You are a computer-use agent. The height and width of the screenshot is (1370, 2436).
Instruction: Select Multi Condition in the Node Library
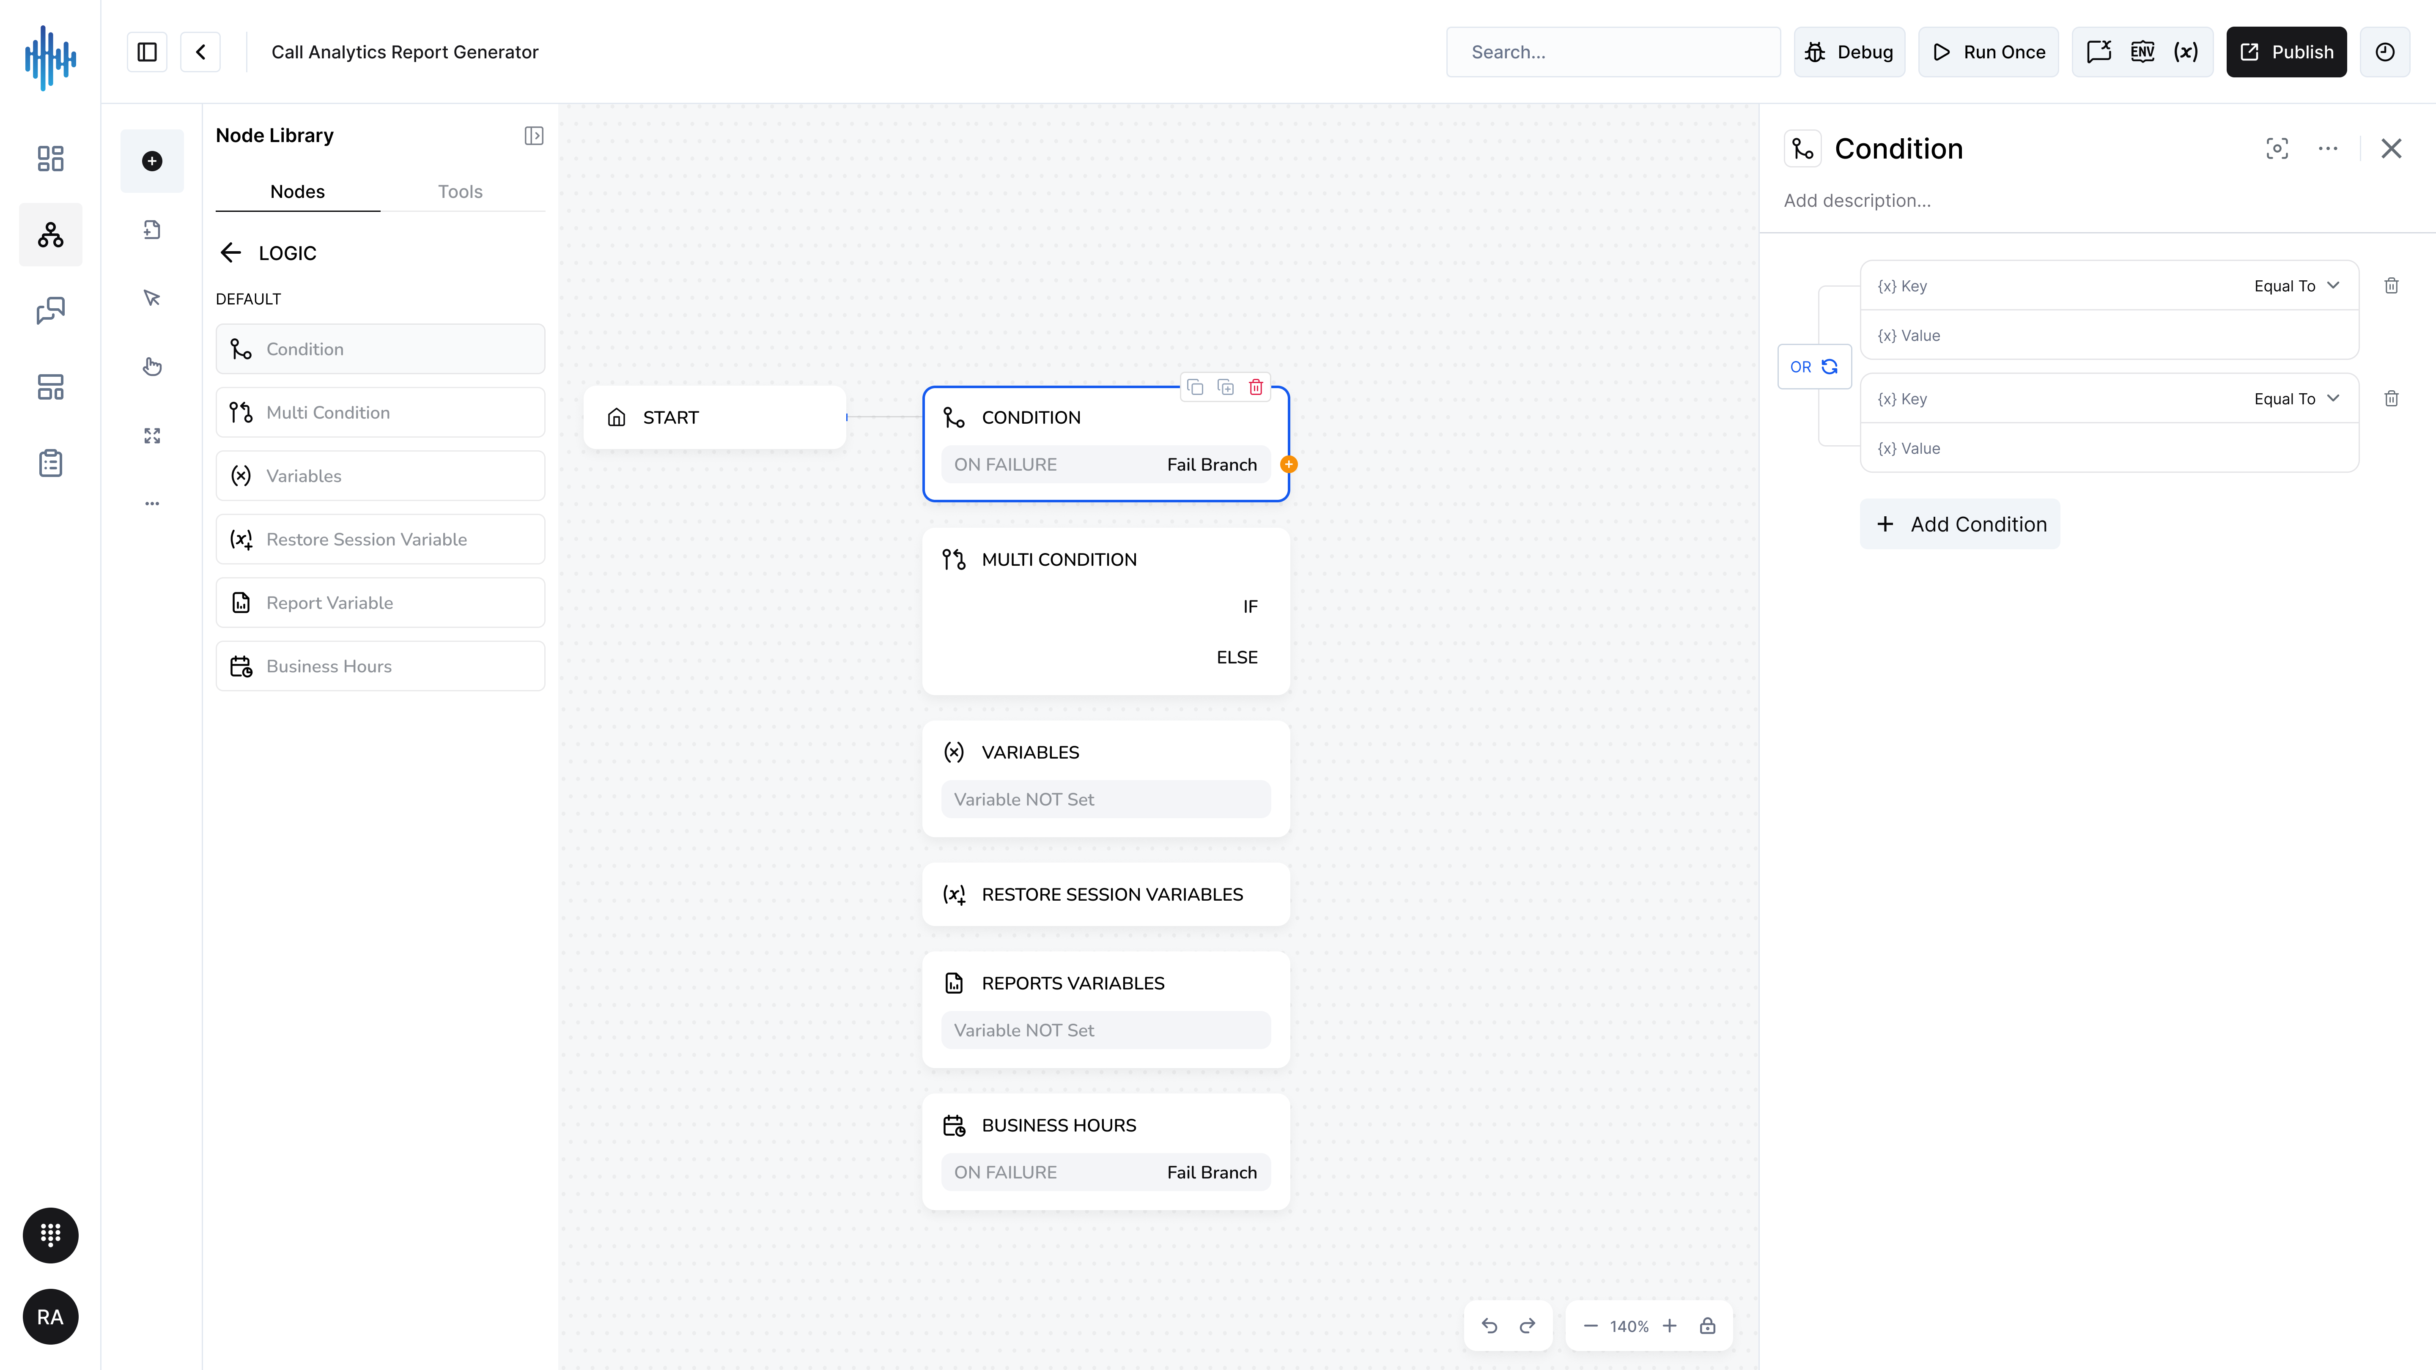[x=380, y=412]
